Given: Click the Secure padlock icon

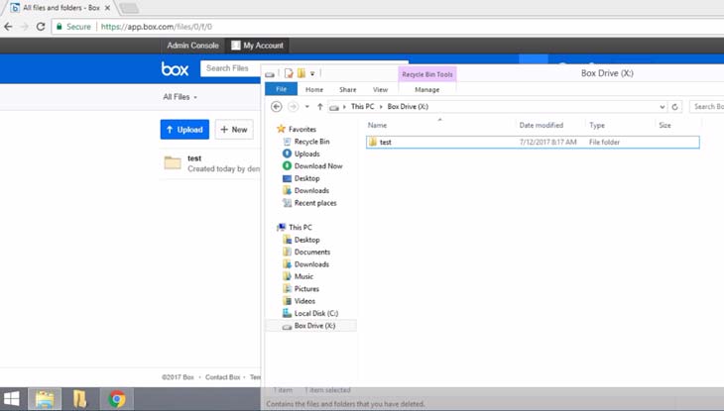Looking at the screenshot, I should pos(60,27).
